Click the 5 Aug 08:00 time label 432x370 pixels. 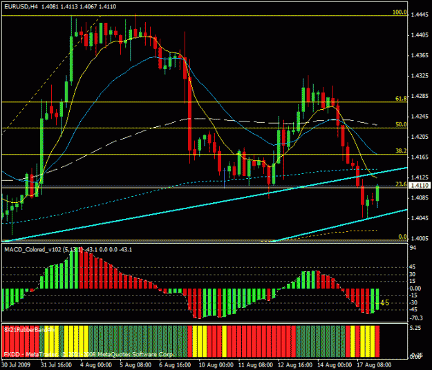tap(135, 365)
